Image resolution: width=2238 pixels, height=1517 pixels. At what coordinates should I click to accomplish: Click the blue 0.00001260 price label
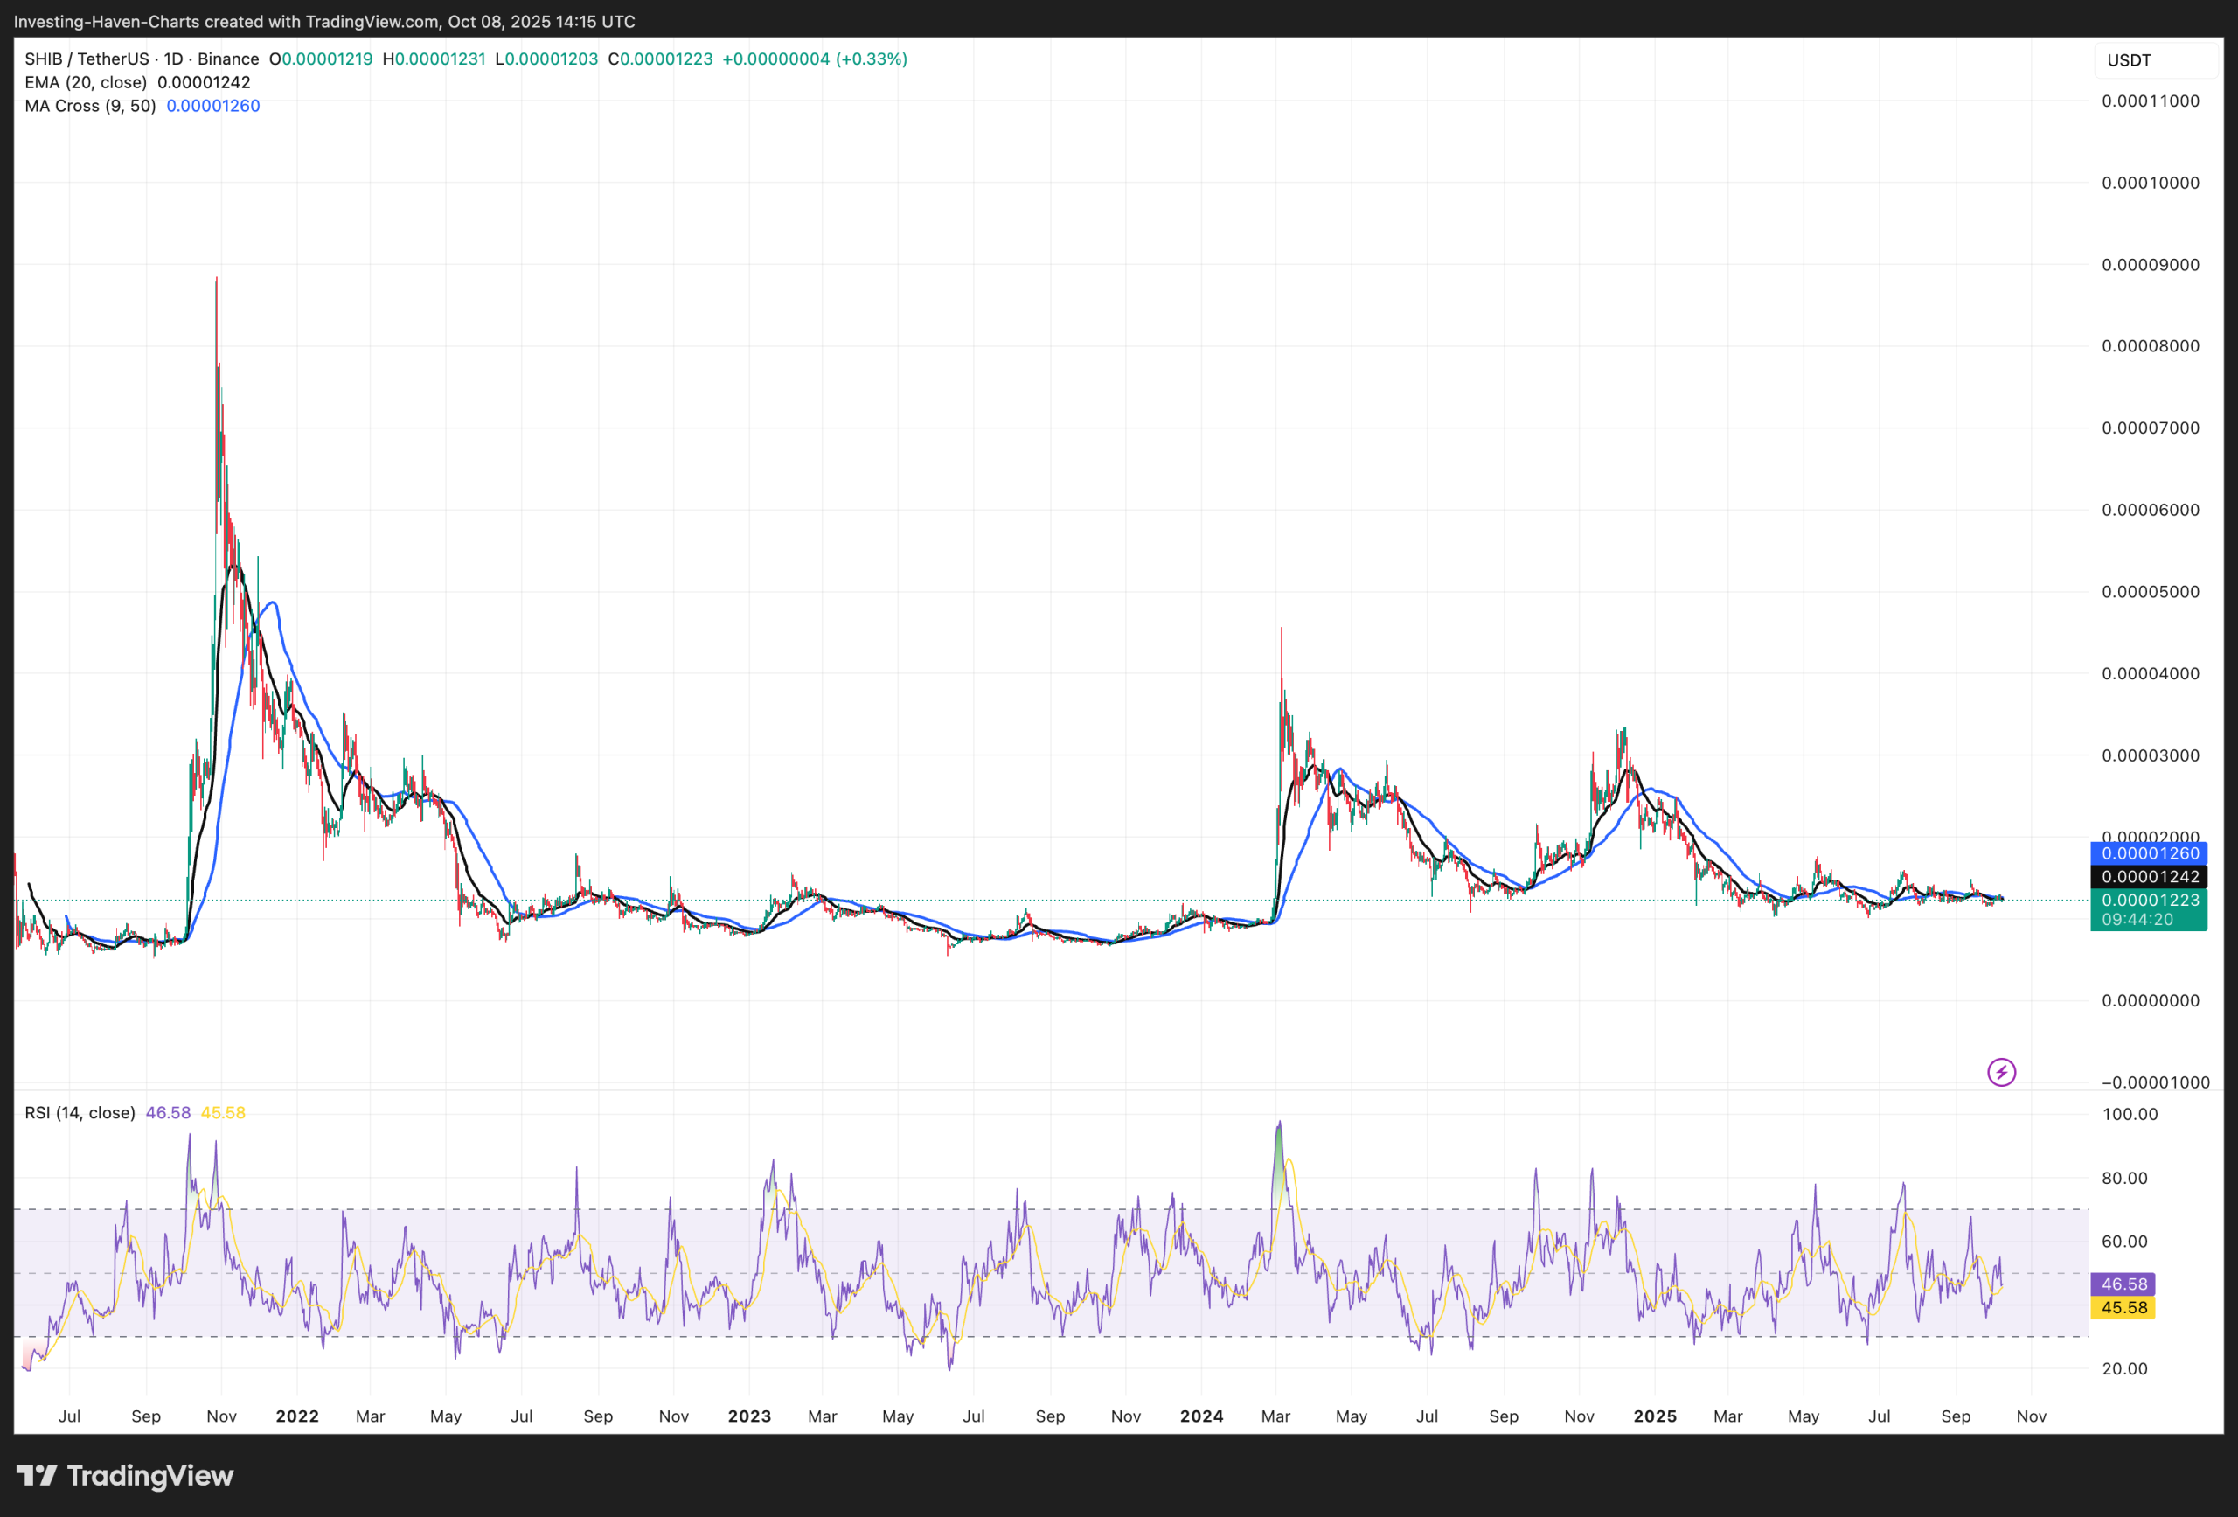[x=2150, y=853]
